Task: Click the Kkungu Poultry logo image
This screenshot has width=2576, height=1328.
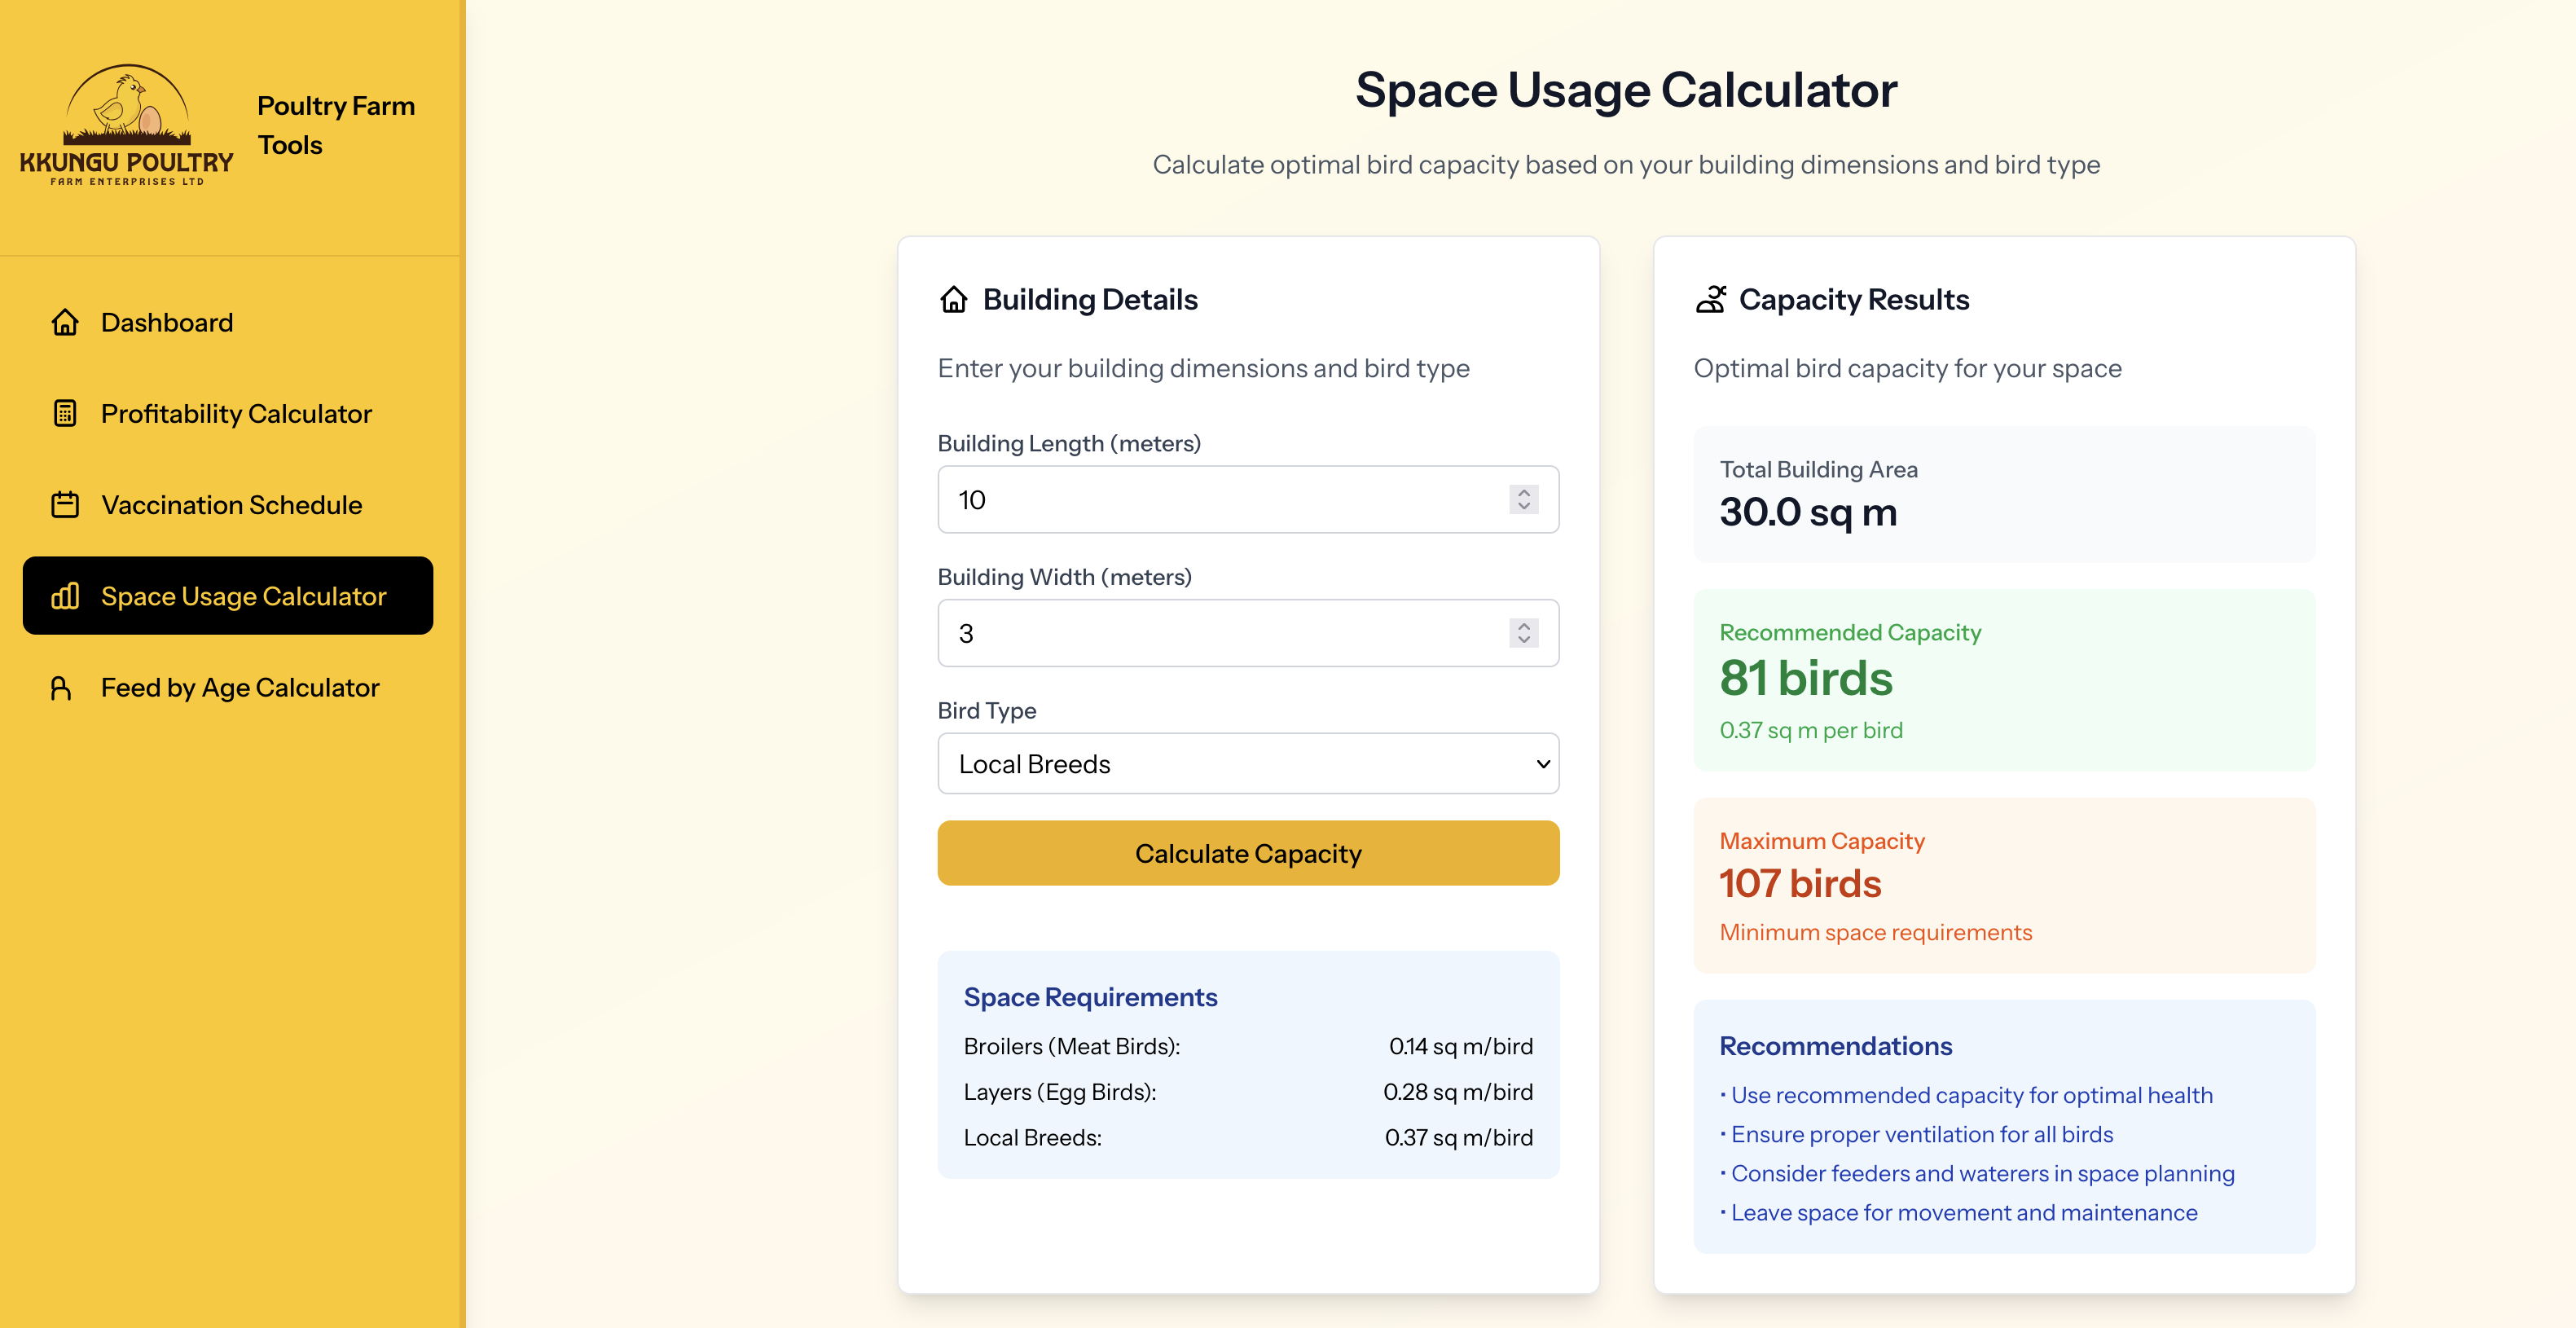Action: [126, 125]
